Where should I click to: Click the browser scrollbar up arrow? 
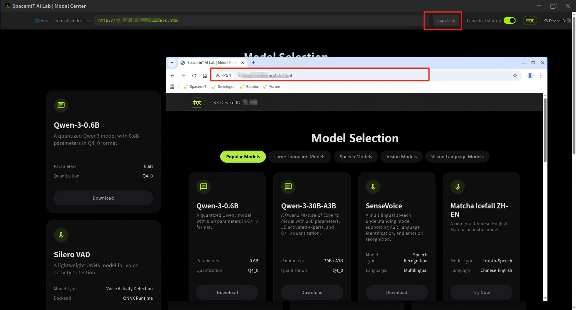point(545,95)
